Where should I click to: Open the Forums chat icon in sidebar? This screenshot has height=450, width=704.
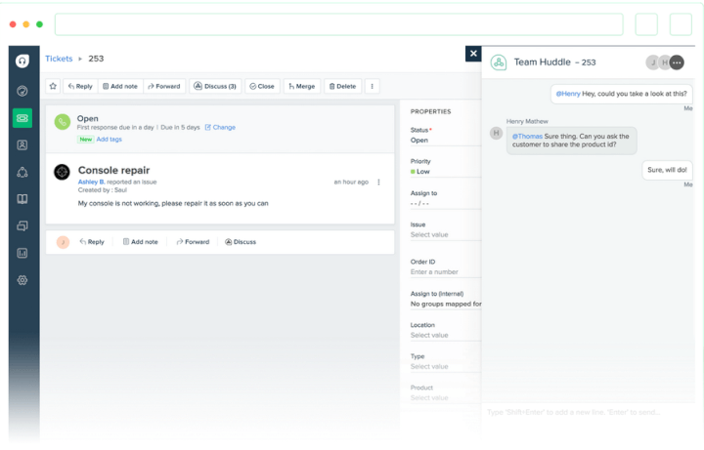coord(22,225)
